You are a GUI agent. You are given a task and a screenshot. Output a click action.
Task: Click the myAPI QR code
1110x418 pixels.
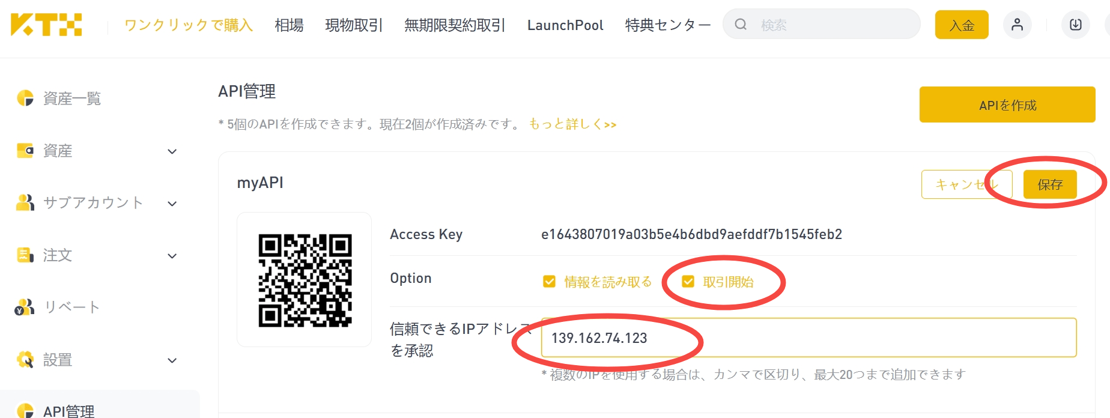pos(305,280)
